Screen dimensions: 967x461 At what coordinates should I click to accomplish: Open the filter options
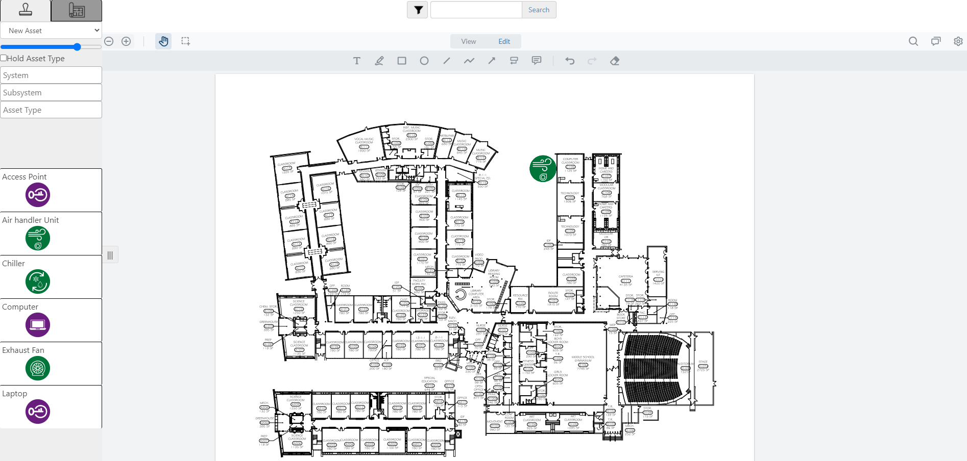coord(417,10)
